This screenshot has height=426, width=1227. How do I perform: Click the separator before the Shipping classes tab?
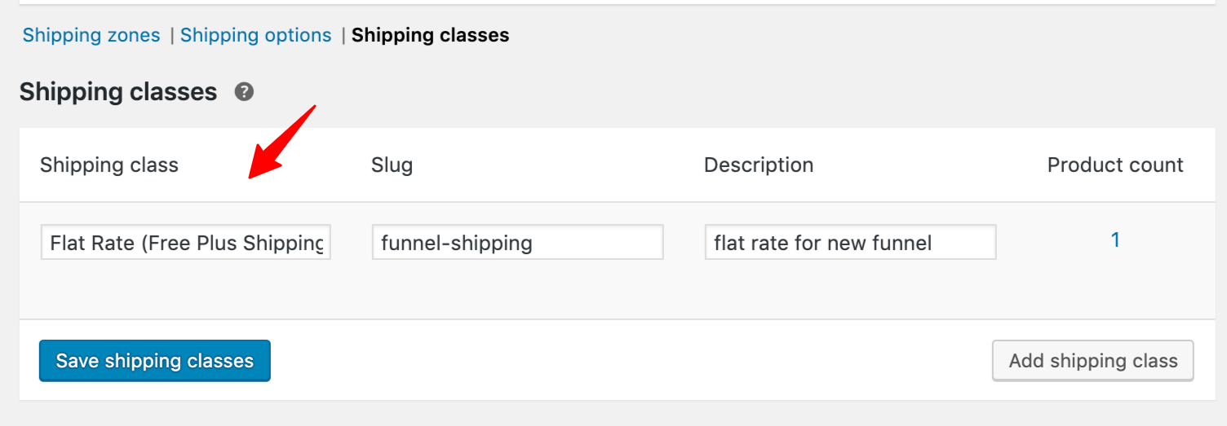click(x=343, y=35)
